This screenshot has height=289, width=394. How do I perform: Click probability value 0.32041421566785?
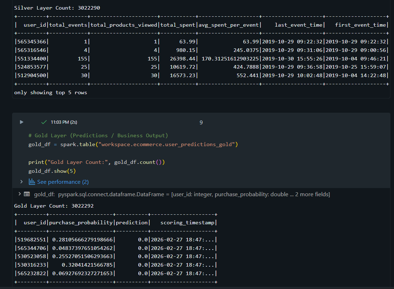87,265
